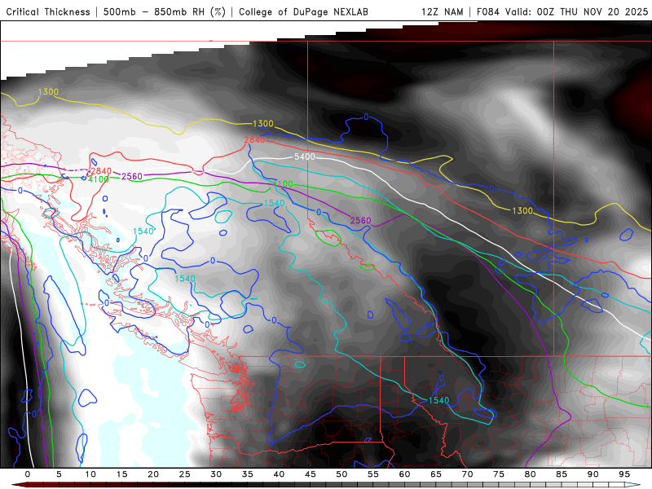Click the color scale label 65

point(436,474)
